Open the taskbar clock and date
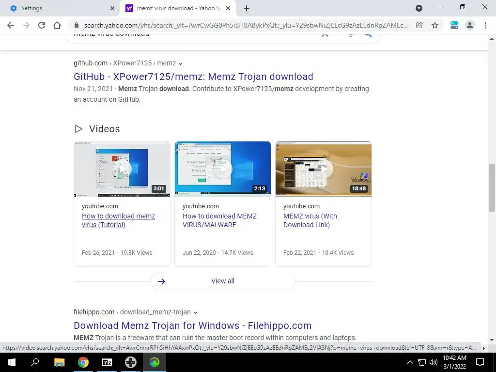The image size is (496, 372). pyautogui.click(x=454, y=362)
